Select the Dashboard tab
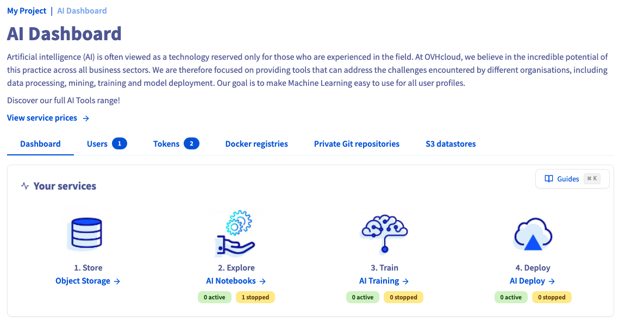Screen dimensions: 619x320 tap(40, 144)
